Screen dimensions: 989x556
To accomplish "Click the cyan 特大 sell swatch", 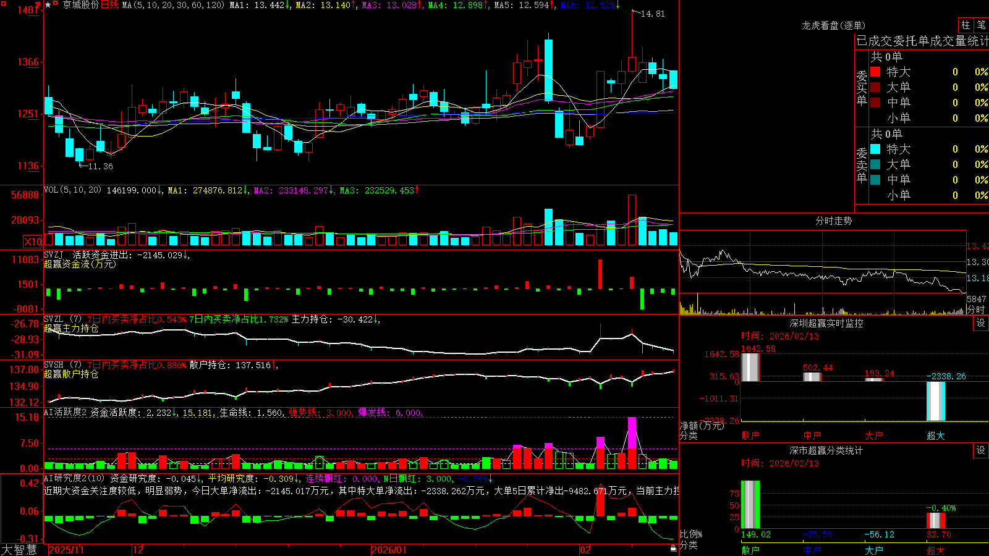I will pyautogui.click(x=875, y=149).
